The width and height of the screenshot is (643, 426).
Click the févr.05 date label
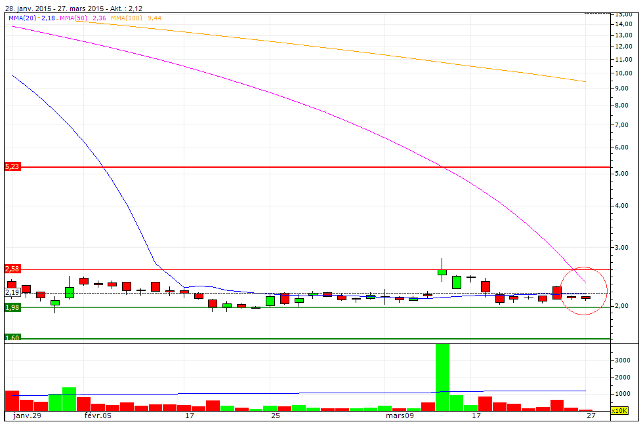click(98, 416)
